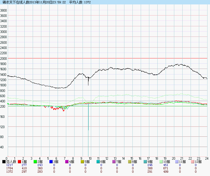The image size is (210, 176).
Task: Click the chart title with date 2013年11月20日
Action: point(34,2)
